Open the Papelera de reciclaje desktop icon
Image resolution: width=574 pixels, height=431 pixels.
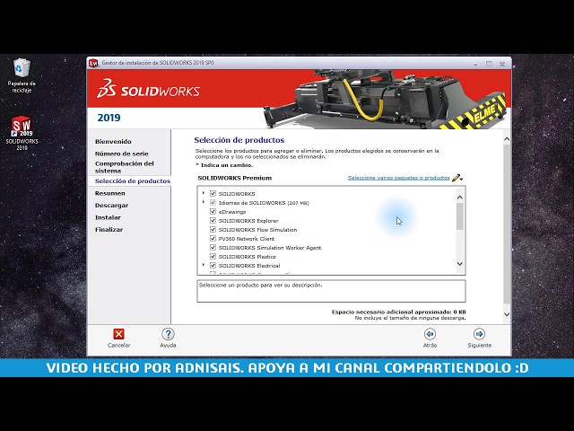pyautogui.click(x=22, y=75)
